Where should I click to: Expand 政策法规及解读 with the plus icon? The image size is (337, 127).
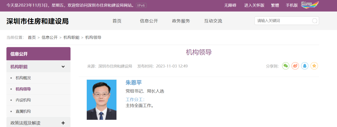pyautogui.click(x=63, y=123)
